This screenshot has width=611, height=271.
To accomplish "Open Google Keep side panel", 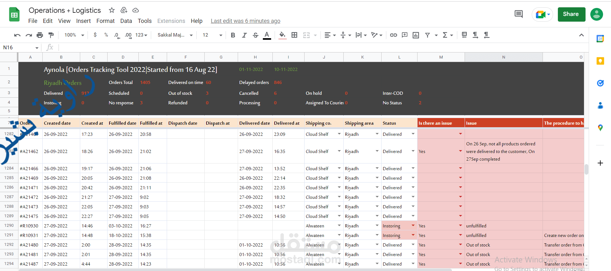I will (600, 61).
